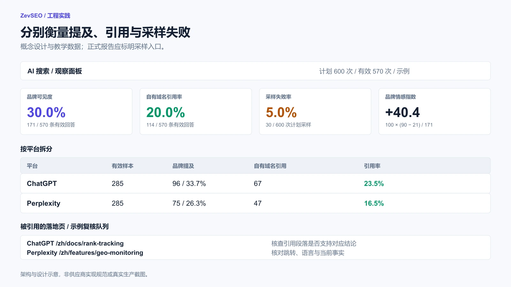Click the 30 / 600 次计划采样 caption
The image size is (511, 287).
[288, 125]
